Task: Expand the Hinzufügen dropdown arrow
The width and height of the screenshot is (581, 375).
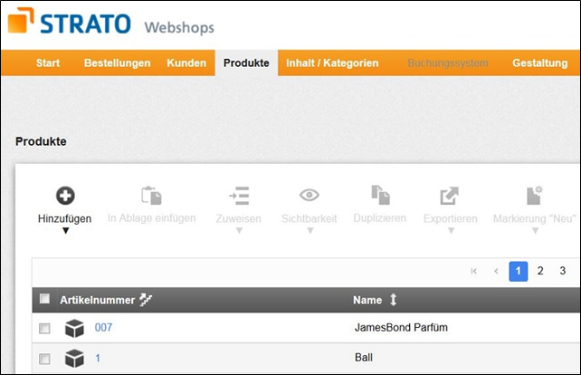Action: [x=65, y=231]
